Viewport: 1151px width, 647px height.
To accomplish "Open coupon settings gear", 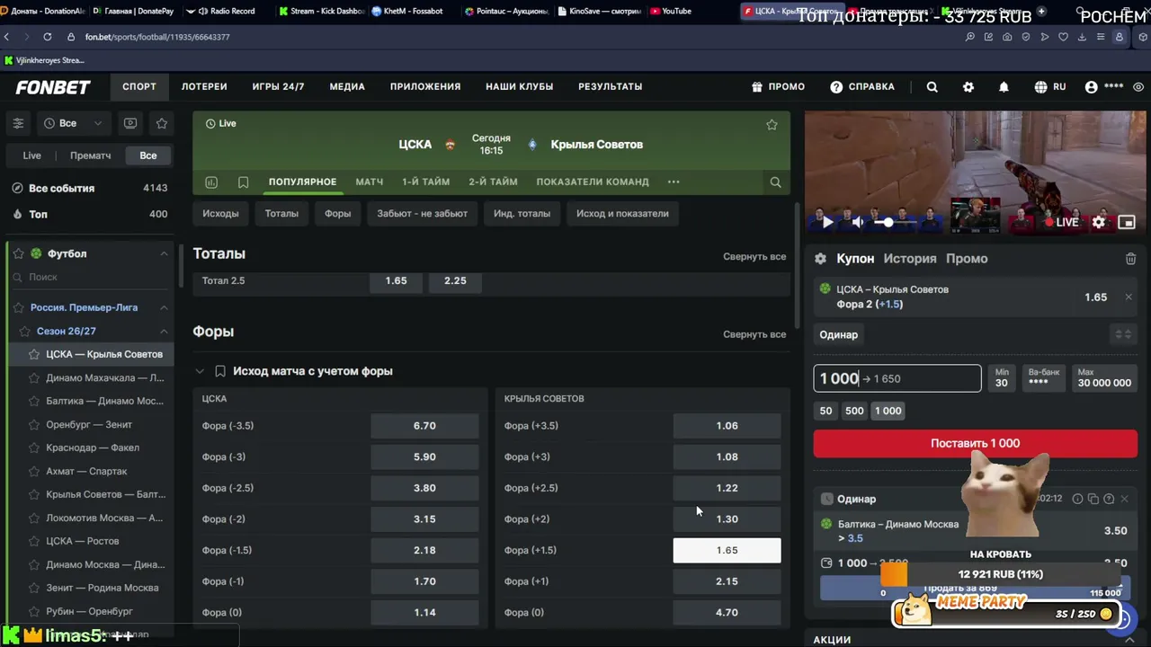I will coord(820,259).
